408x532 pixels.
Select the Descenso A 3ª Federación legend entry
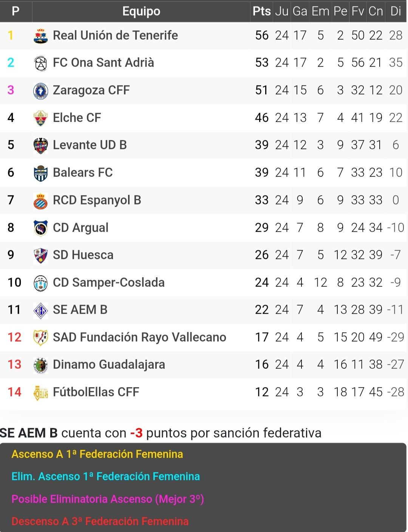pyautogui.click(x=100, y=521)
